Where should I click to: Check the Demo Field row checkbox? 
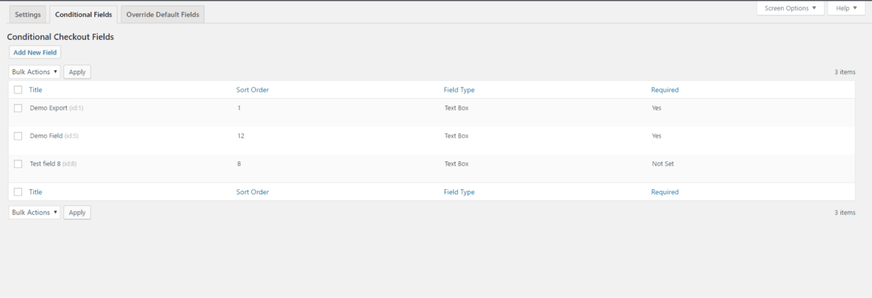[18, 136]
